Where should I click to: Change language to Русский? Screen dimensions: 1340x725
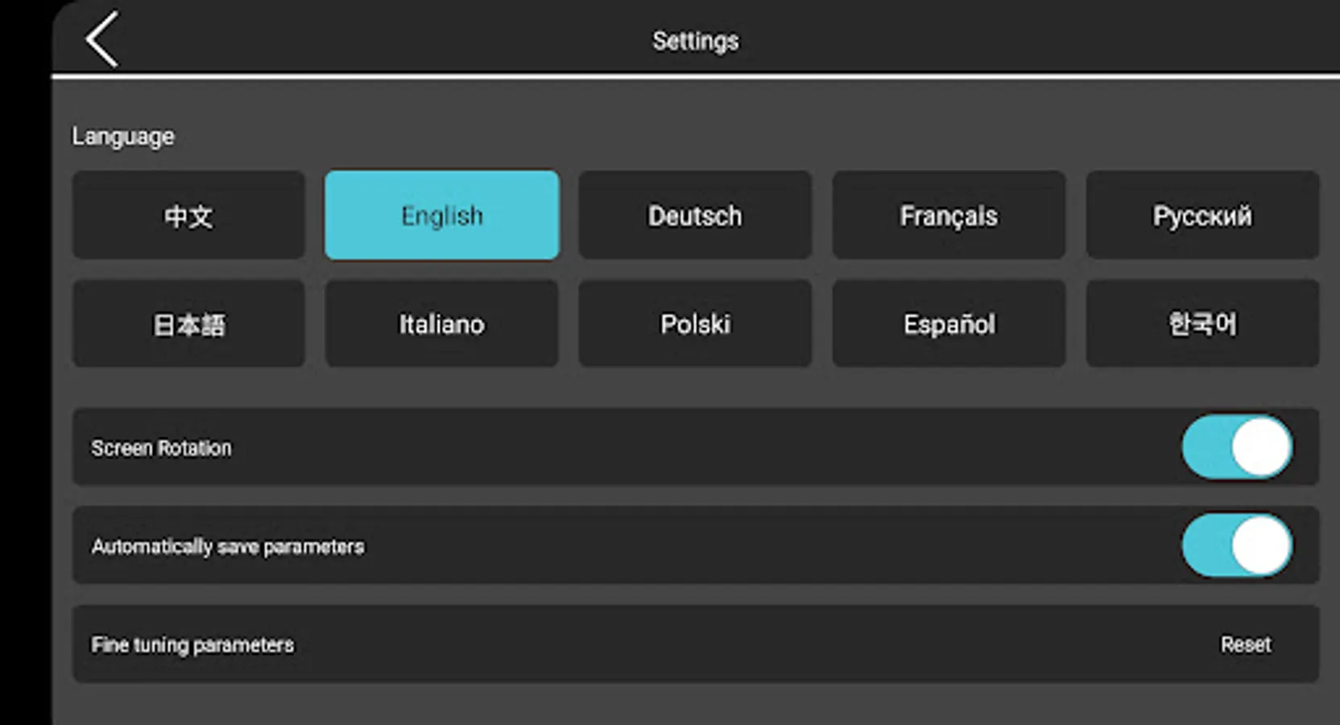(x=1202, y=215)
